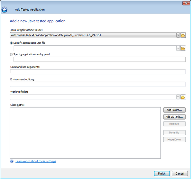
Task: Browse for the working folder
Action: [x=183, y=97]
